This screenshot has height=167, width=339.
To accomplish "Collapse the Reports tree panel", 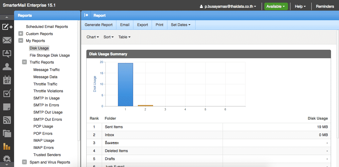I will click(86, 15).
